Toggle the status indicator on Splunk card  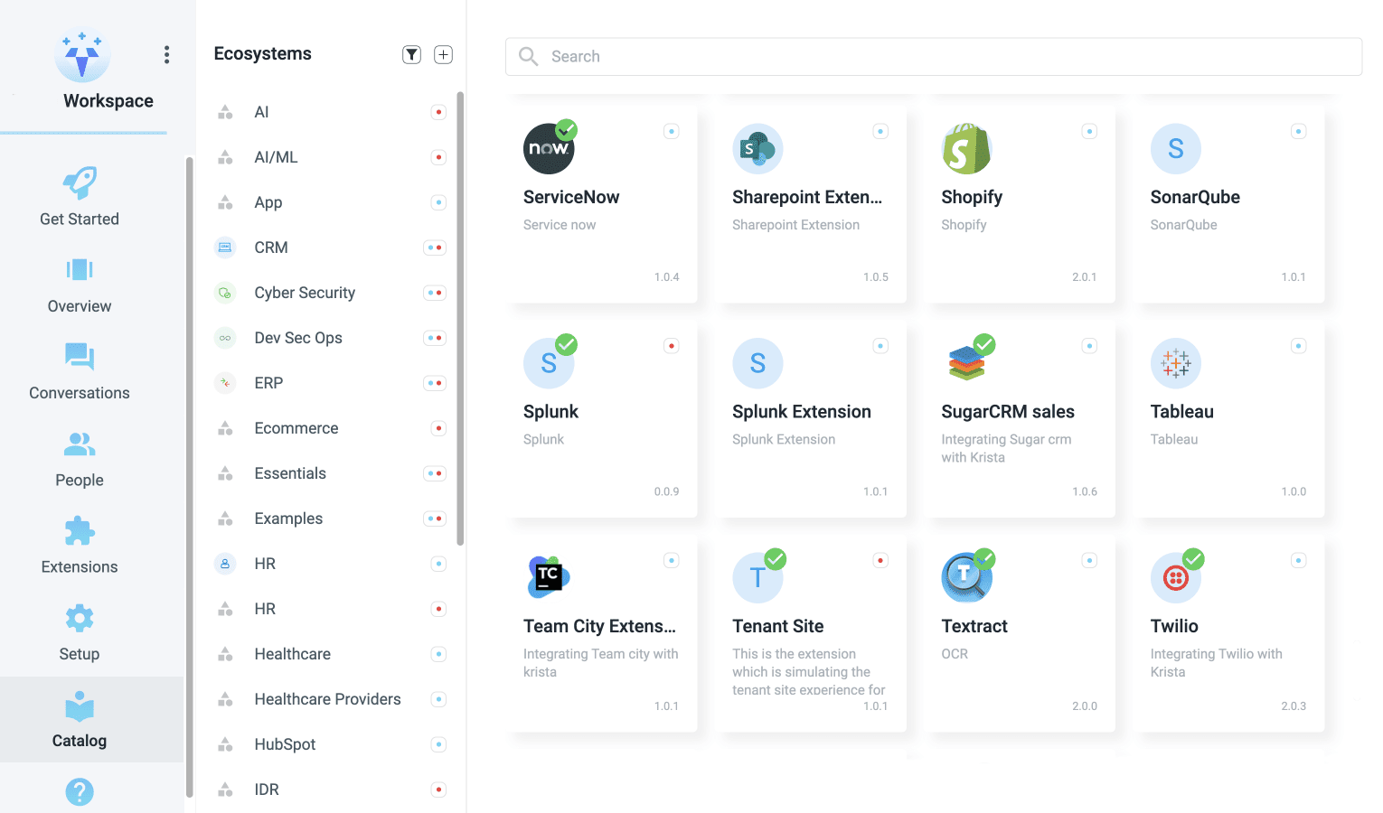(672, 346)
